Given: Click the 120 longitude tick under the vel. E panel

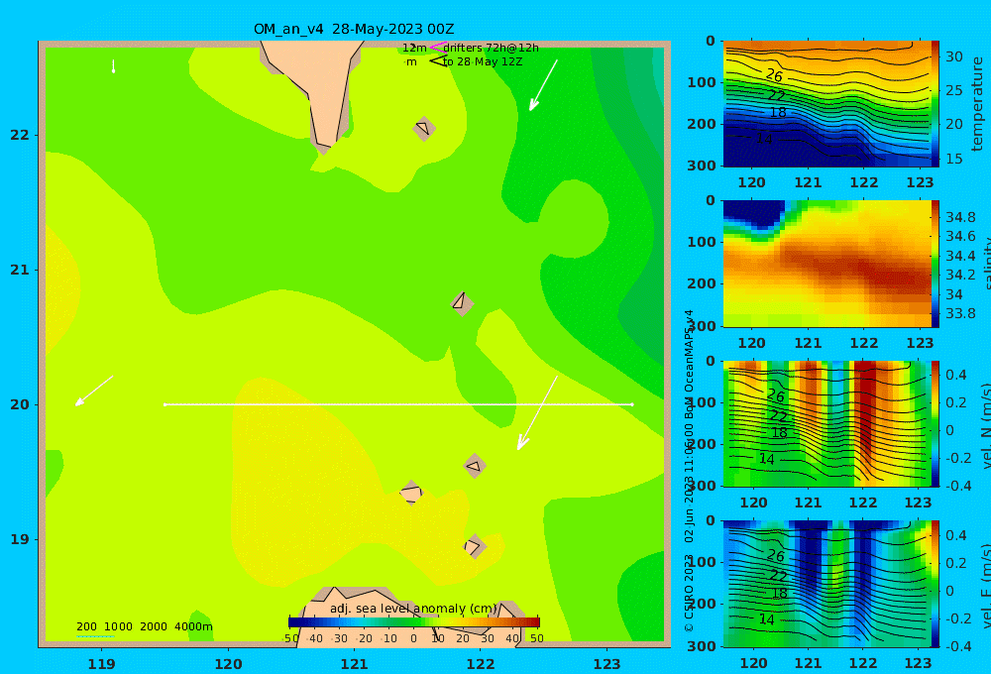Looking at the screenshot, I should (753, 663).
